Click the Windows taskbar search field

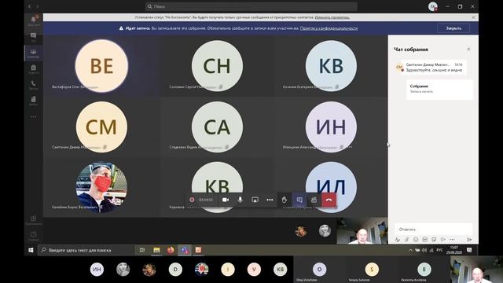(x=86, y=250)
